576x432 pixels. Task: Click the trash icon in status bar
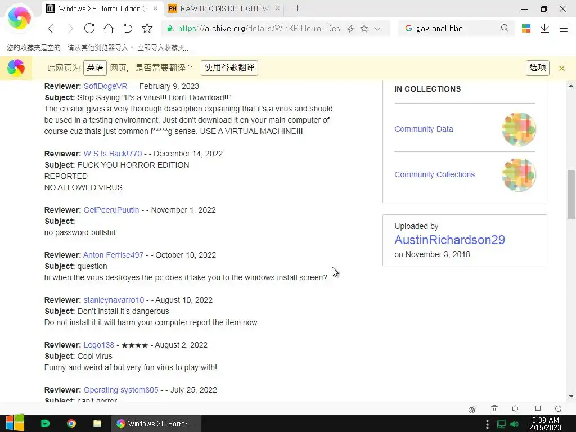tap(494, 409)
